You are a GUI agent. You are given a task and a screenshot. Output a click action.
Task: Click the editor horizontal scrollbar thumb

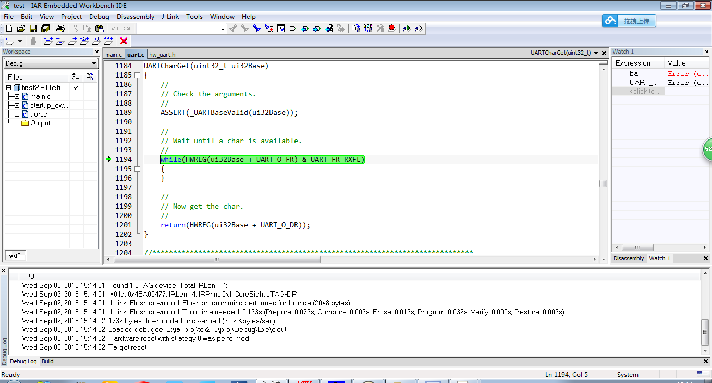[x=216, y=259]
